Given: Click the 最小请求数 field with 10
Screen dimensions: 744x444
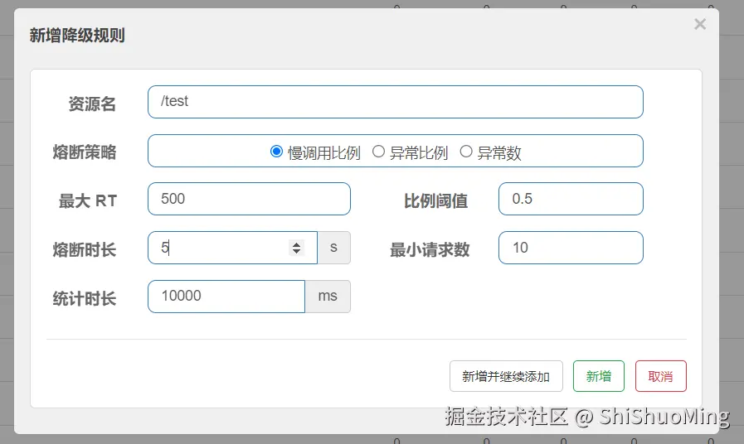Looking at the screenshot, I should click(571, 248).
